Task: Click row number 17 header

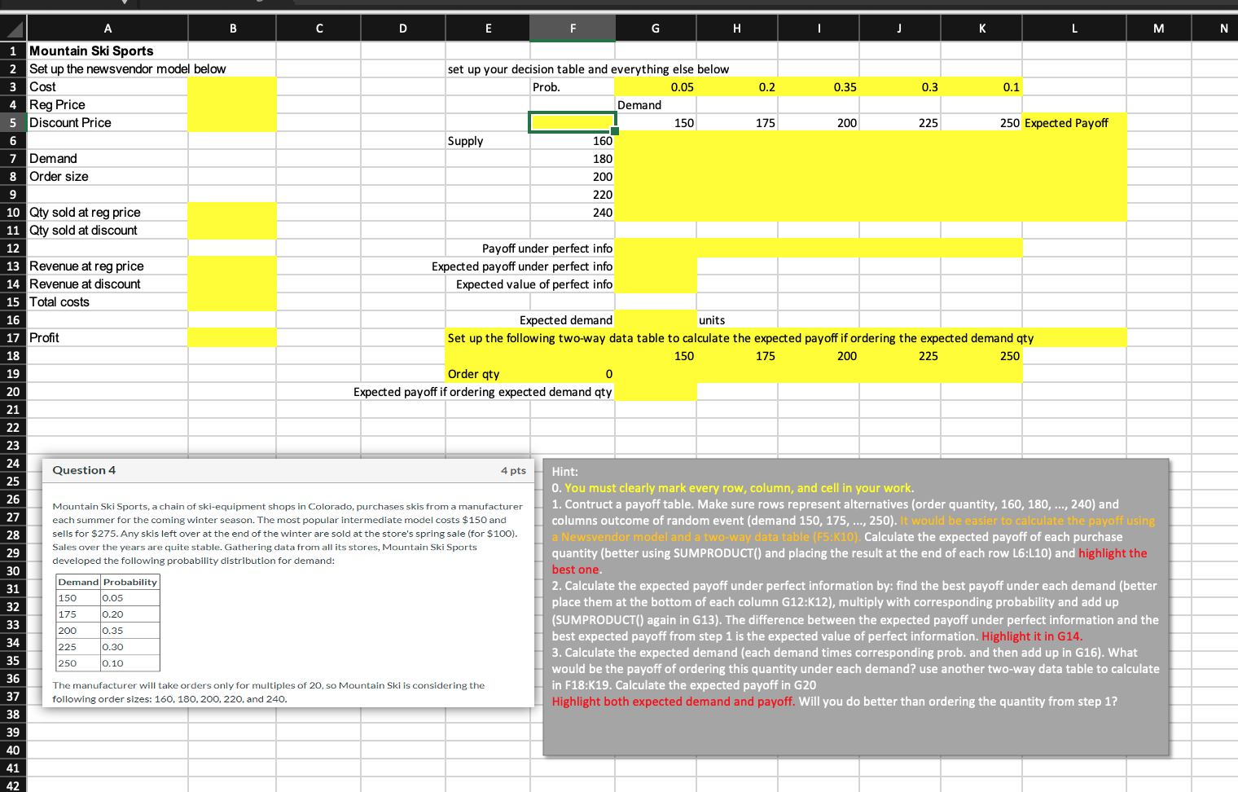Action: click(x=13, y=337)
